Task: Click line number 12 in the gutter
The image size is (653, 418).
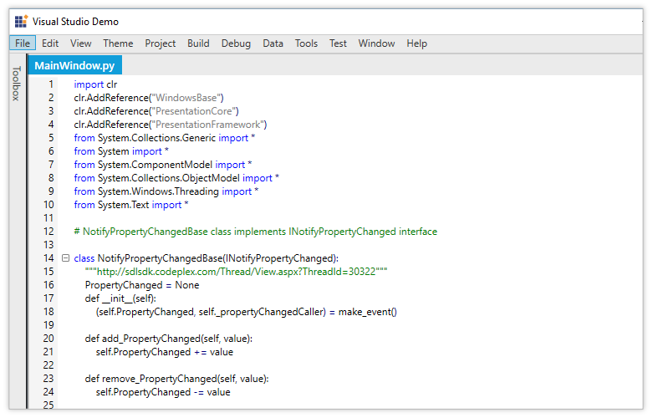Action: [48, 232]
